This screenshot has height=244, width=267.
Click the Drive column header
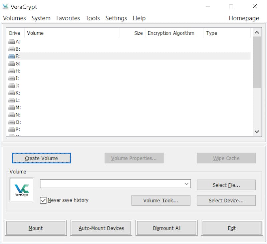pos(15,33)
